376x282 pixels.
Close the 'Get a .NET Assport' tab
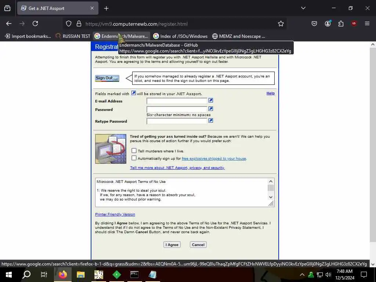(x=92, y=8)
